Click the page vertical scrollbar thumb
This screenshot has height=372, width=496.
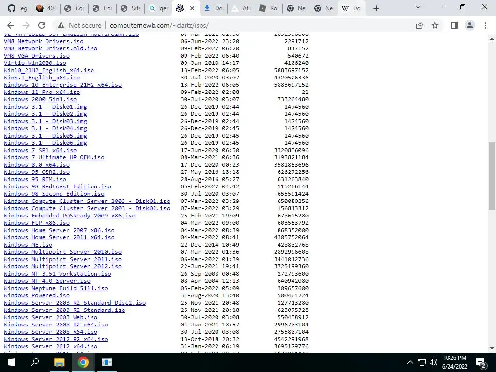tap(492, 176)
